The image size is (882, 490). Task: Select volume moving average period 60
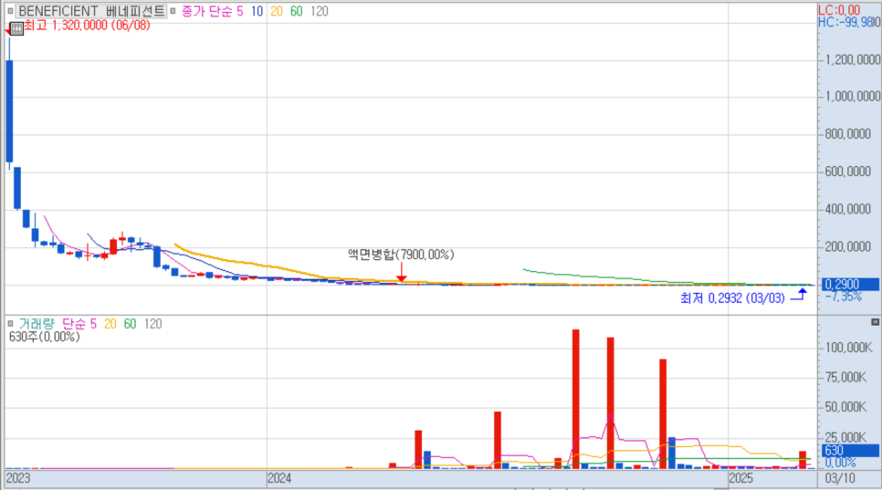coord(130,324)
